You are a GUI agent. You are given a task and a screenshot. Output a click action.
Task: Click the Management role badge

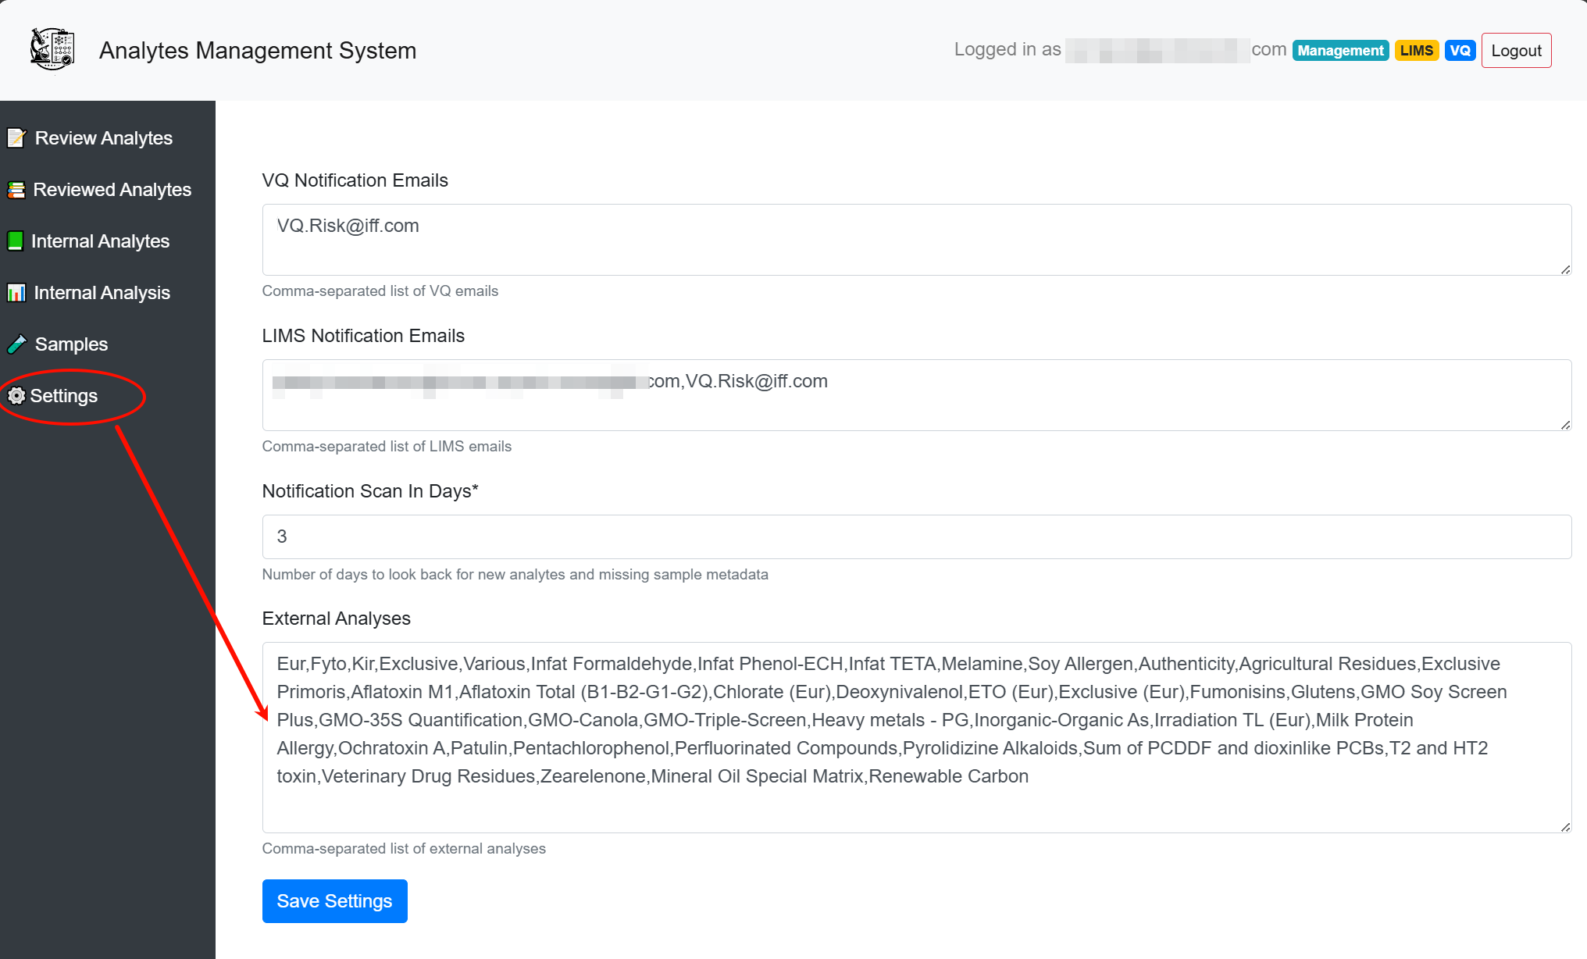click(1339, 51)
